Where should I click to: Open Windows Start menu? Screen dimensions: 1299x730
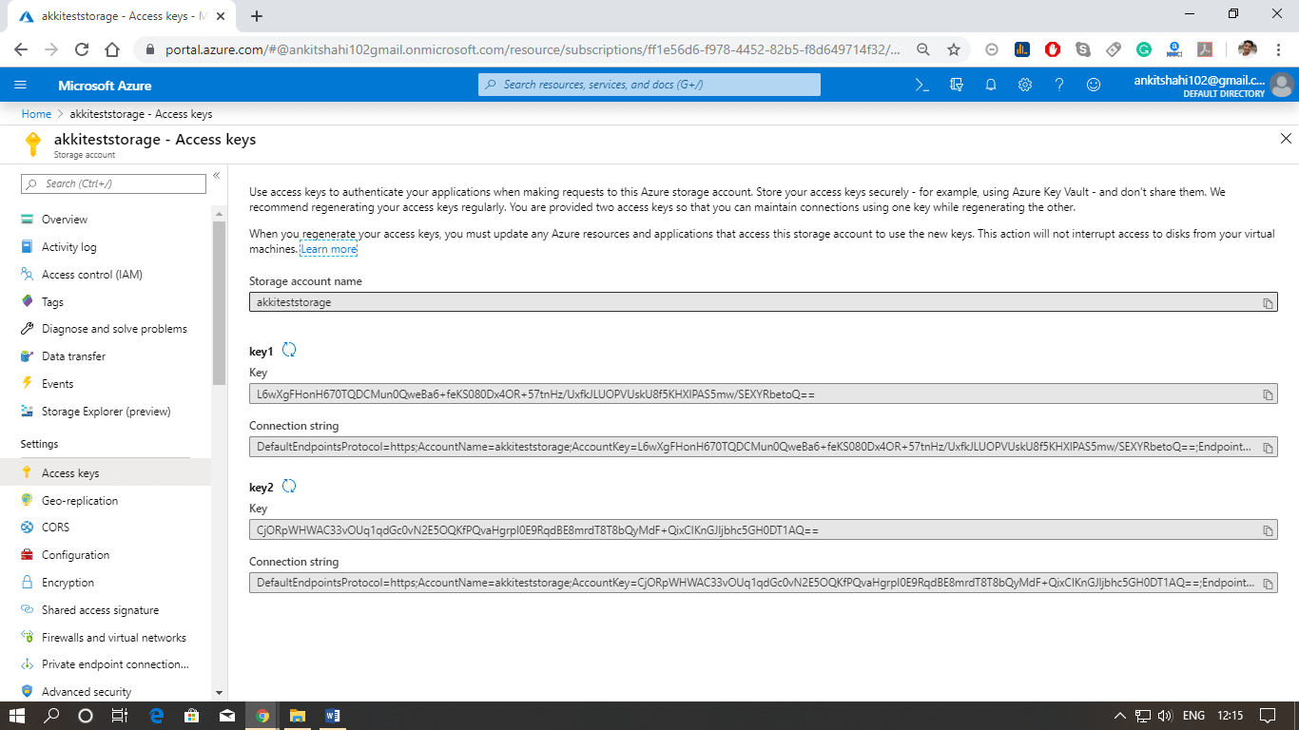pos(17,716)
